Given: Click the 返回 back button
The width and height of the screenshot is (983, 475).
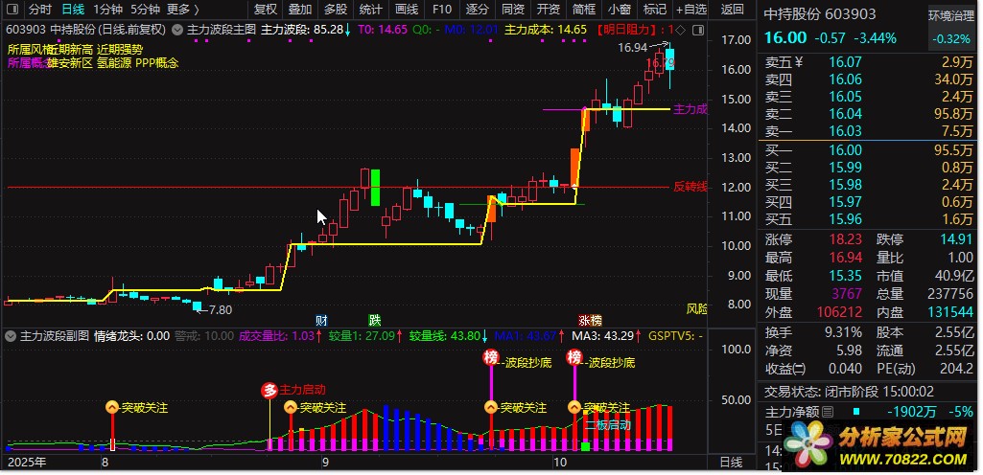Looking at the screenshot, I should (x=733, y=10).
